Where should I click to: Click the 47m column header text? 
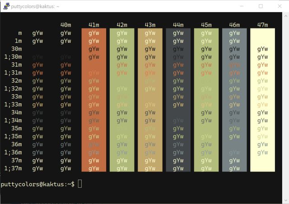(x=262, y=25)
